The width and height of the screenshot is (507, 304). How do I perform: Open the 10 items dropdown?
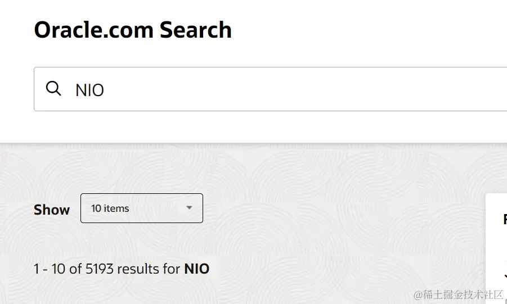coord(142,208)
